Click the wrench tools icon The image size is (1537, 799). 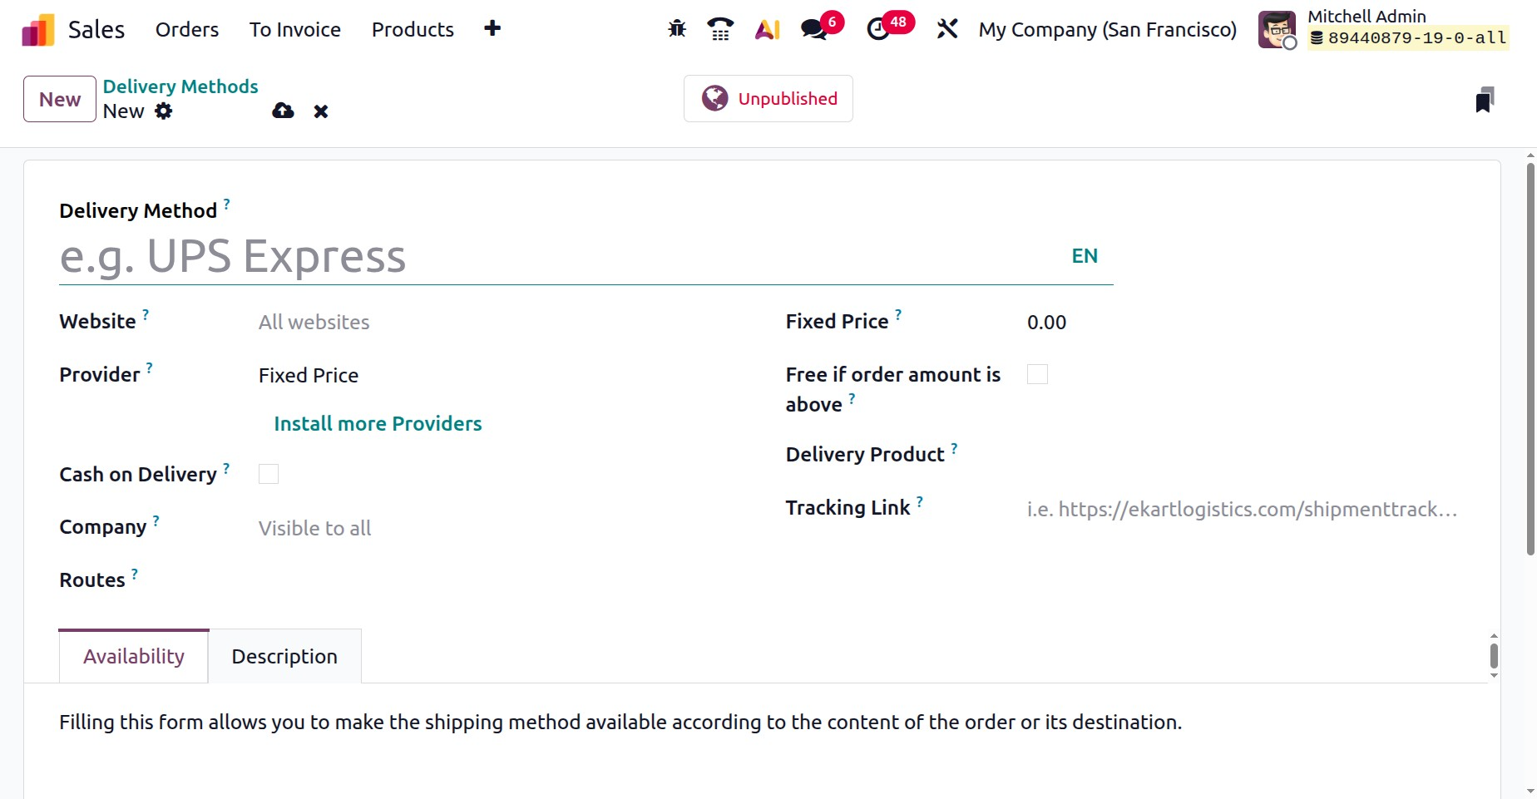pyautogui.click(x=947, y=29)
